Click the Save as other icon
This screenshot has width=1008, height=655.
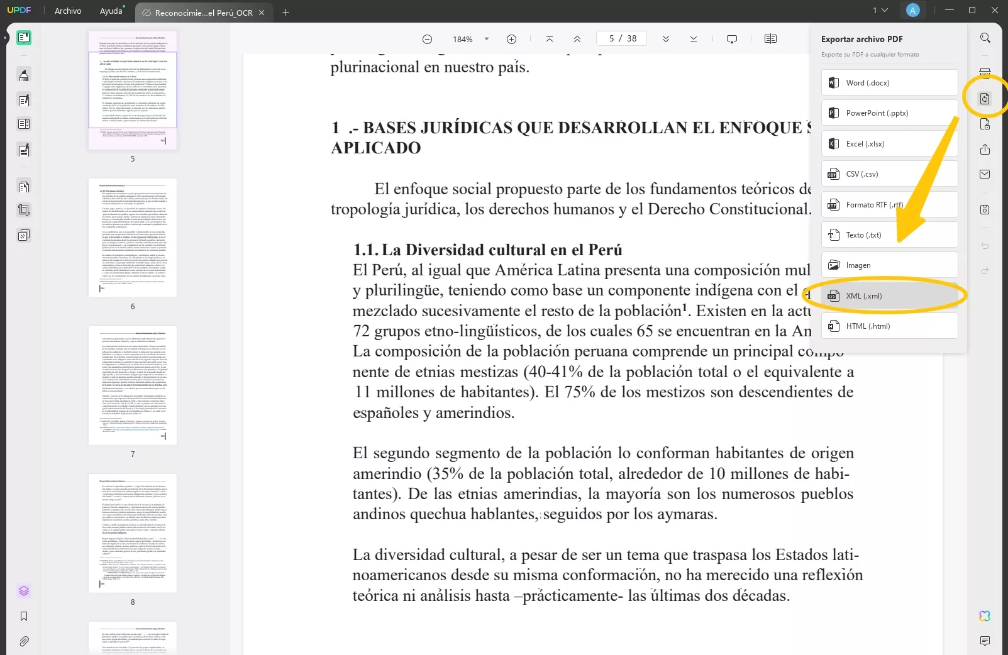(985, 209)
